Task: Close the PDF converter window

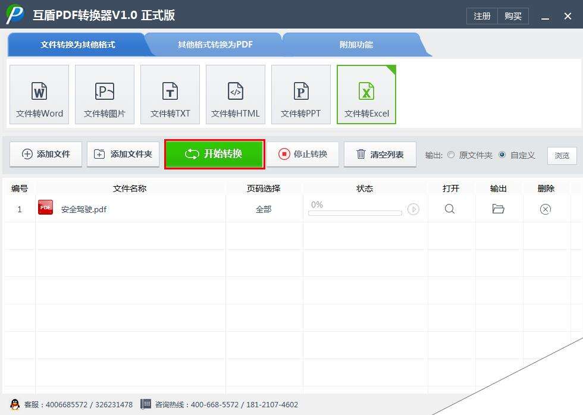Action: 568,16
